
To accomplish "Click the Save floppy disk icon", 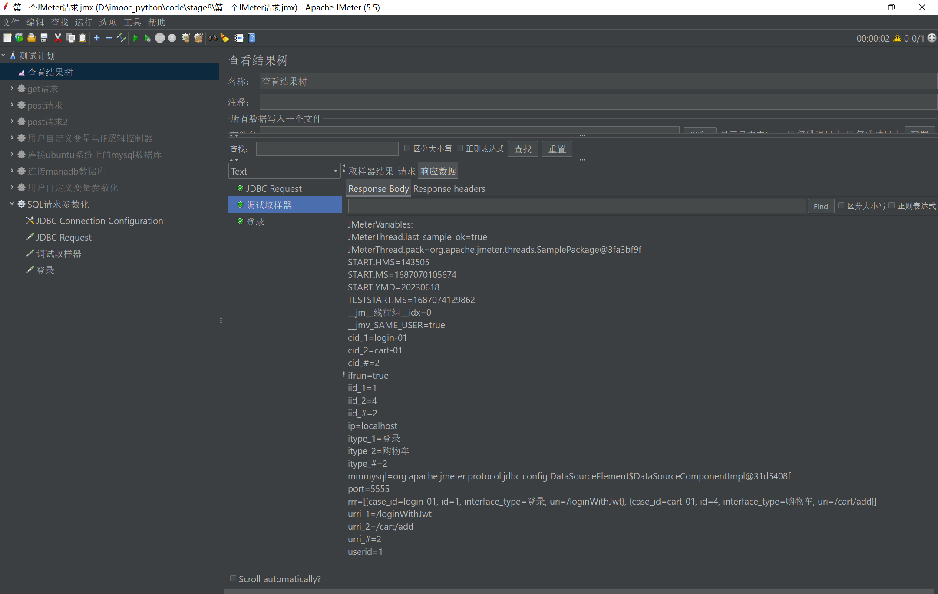I will [44, 38].
